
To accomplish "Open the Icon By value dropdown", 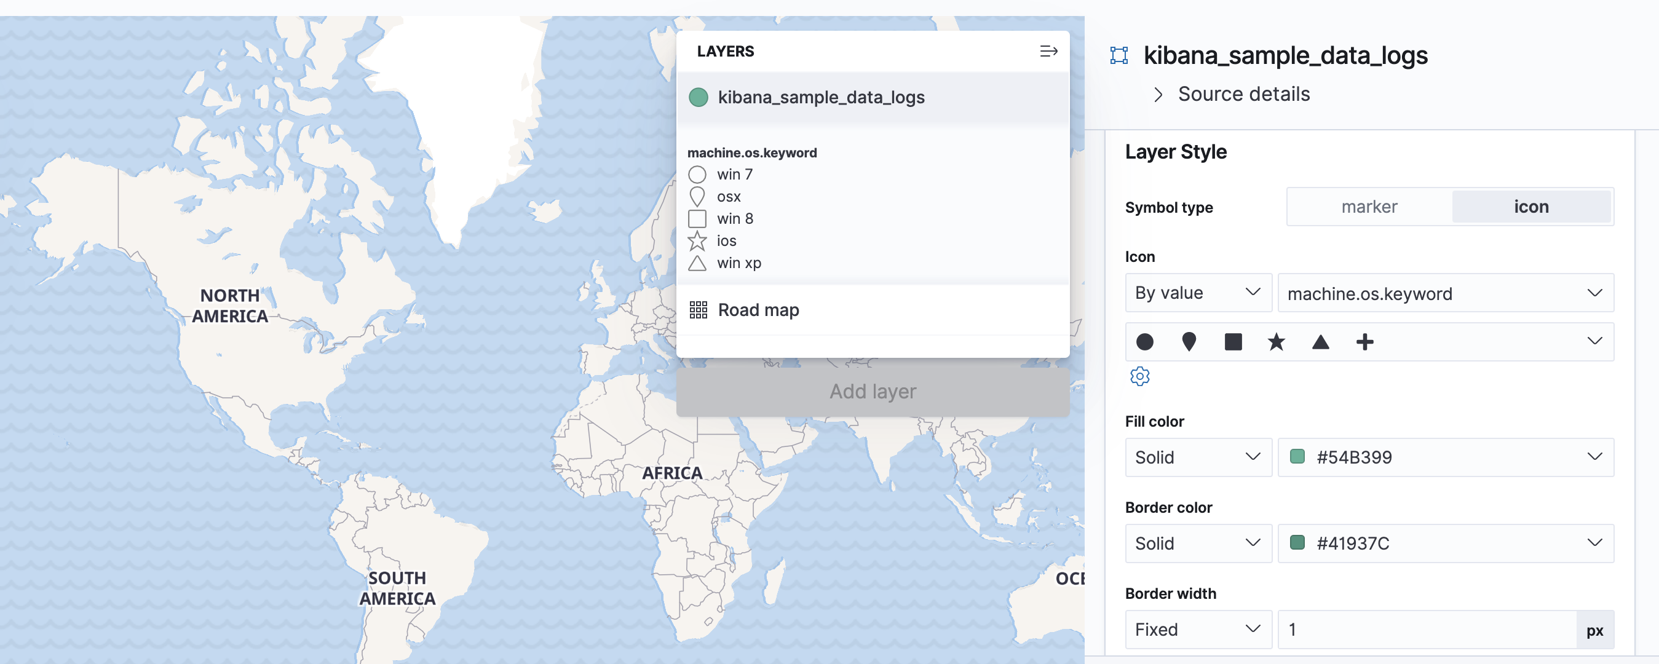I will [x=1197, y=293].
